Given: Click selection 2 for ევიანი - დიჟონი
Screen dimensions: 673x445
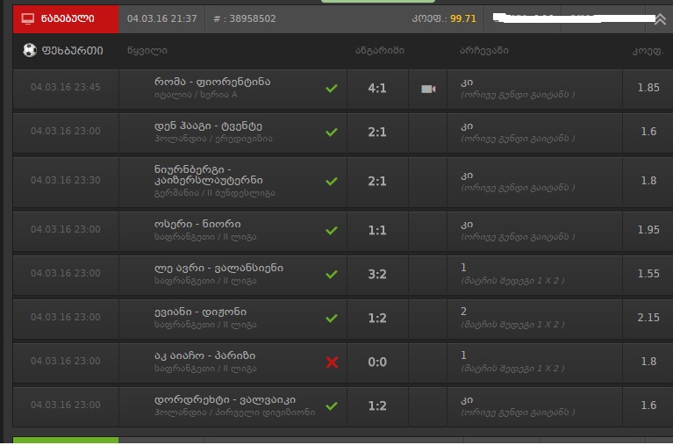Looking at the screenshot, I should pos(463,312).
